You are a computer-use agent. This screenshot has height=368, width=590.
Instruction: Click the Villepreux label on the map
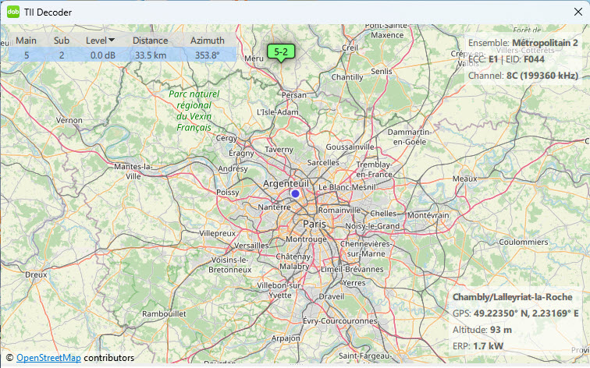coord(218,233)
